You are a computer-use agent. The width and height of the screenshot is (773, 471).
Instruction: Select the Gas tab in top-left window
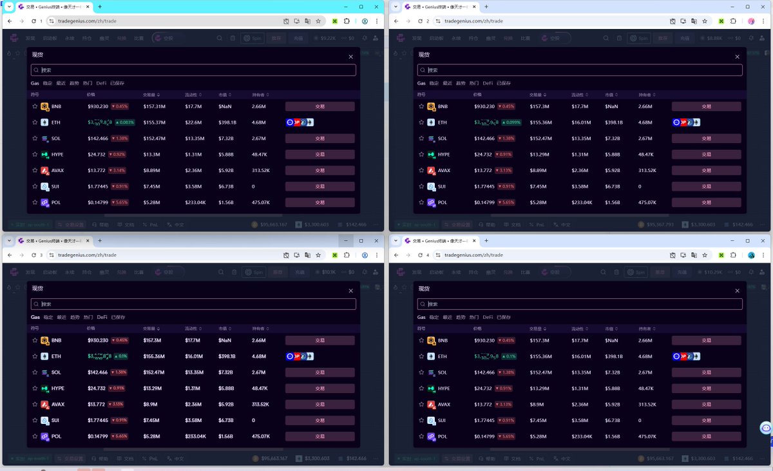click(x=35, y=83)
